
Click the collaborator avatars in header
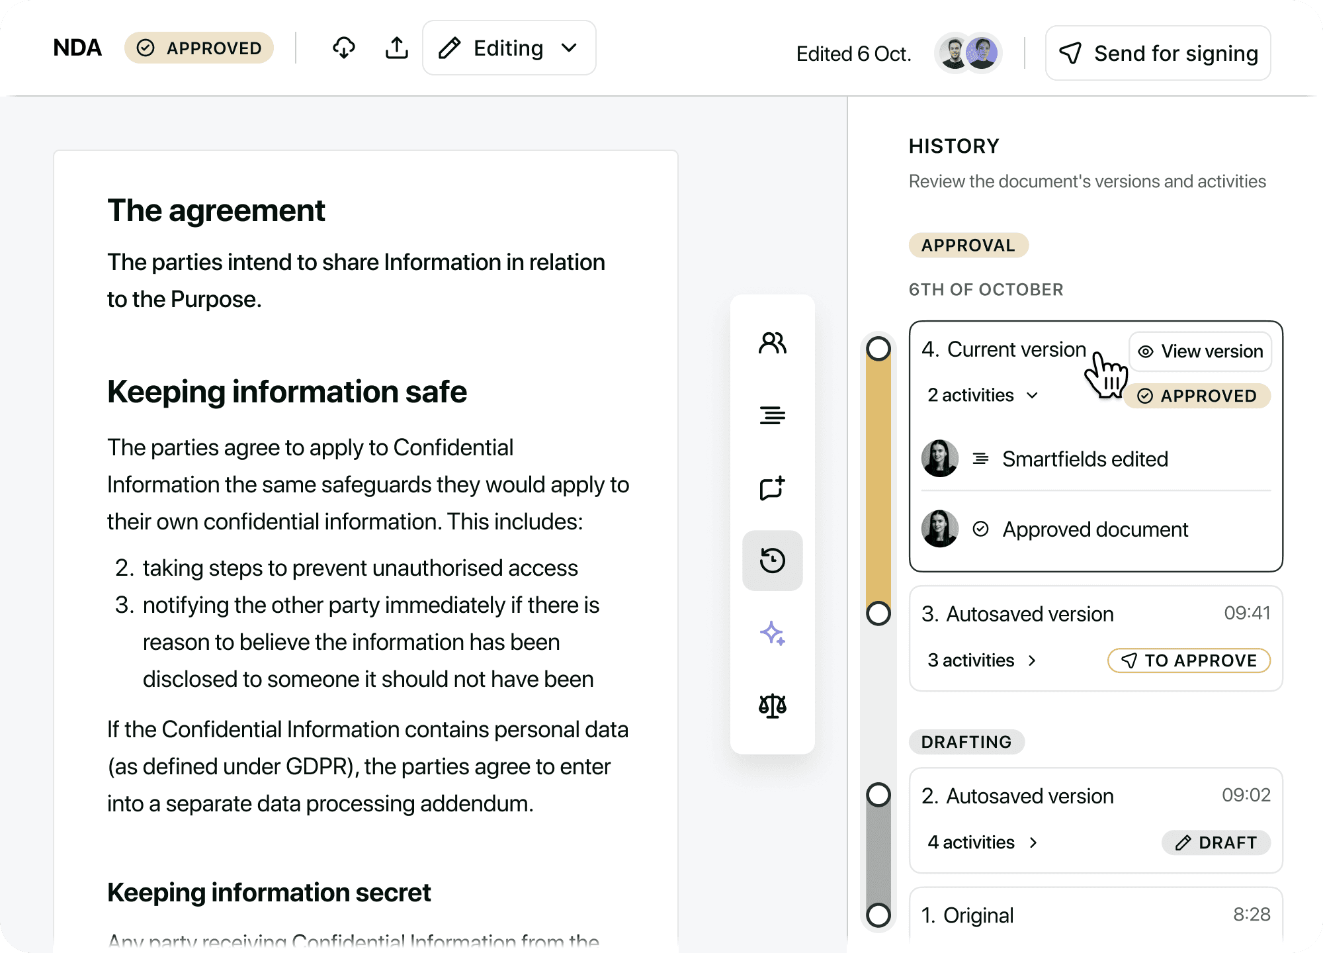[x=968, y=52]
